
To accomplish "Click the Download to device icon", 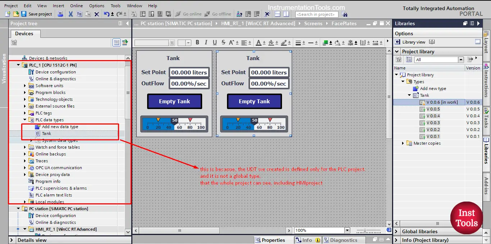I will (x=142, y=14).
